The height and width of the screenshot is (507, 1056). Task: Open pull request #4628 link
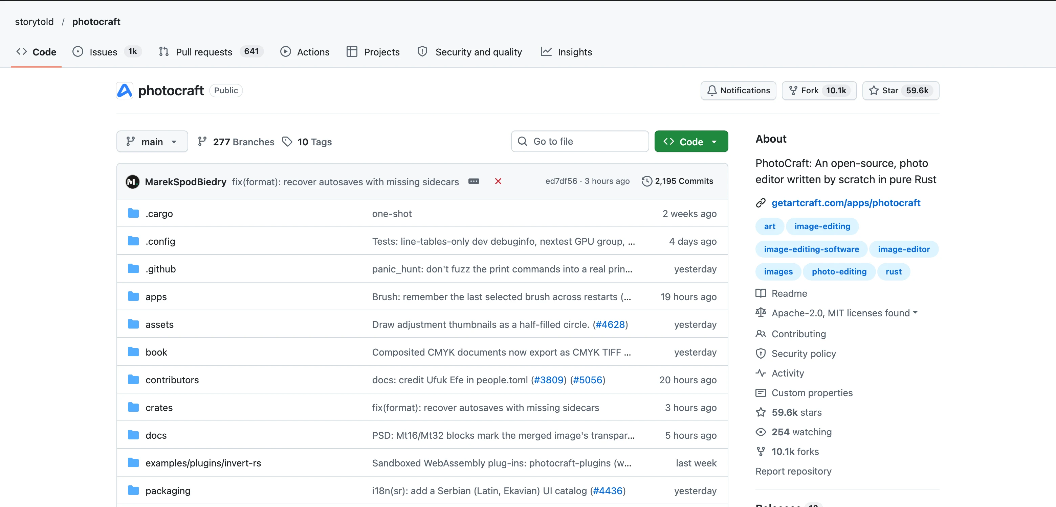tap(610, 324)
